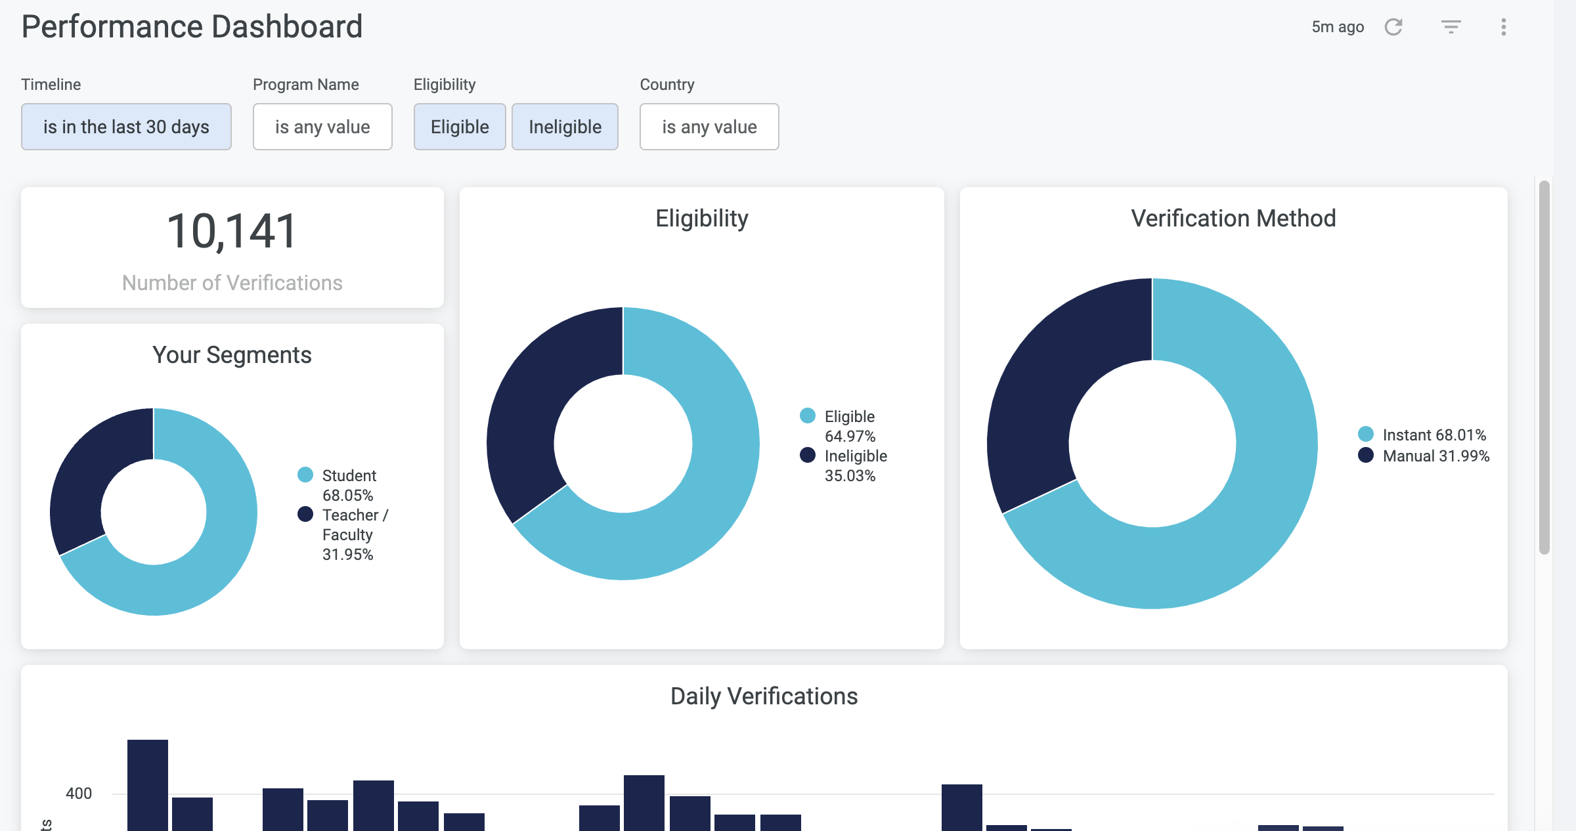Screen dimensions: 1576x831
Task: Click the Teacher / Faculty legend color swatch
Action: point(305,514)
